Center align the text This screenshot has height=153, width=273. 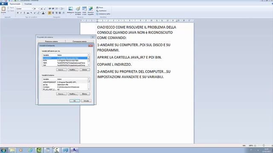tap(53, 13)
